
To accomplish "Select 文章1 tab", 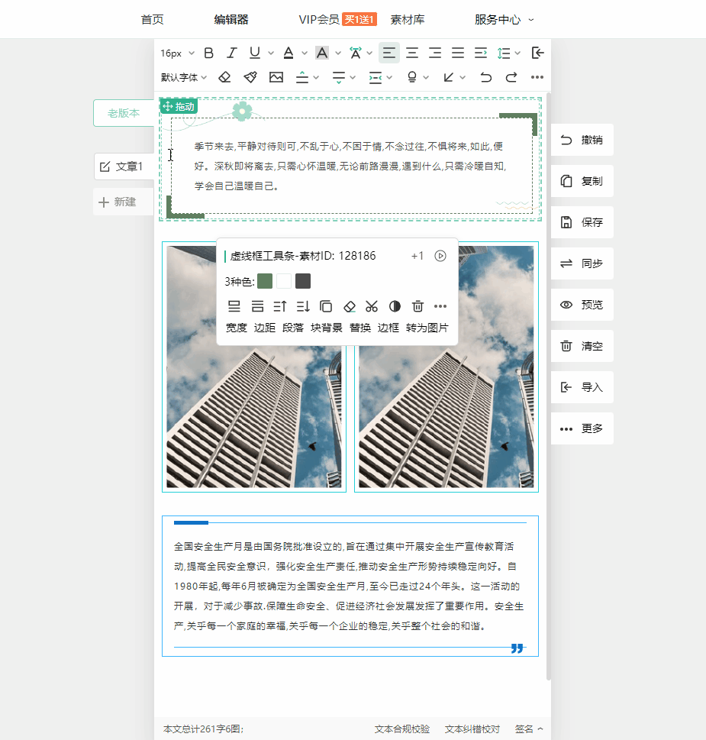I will pos(124,166).
